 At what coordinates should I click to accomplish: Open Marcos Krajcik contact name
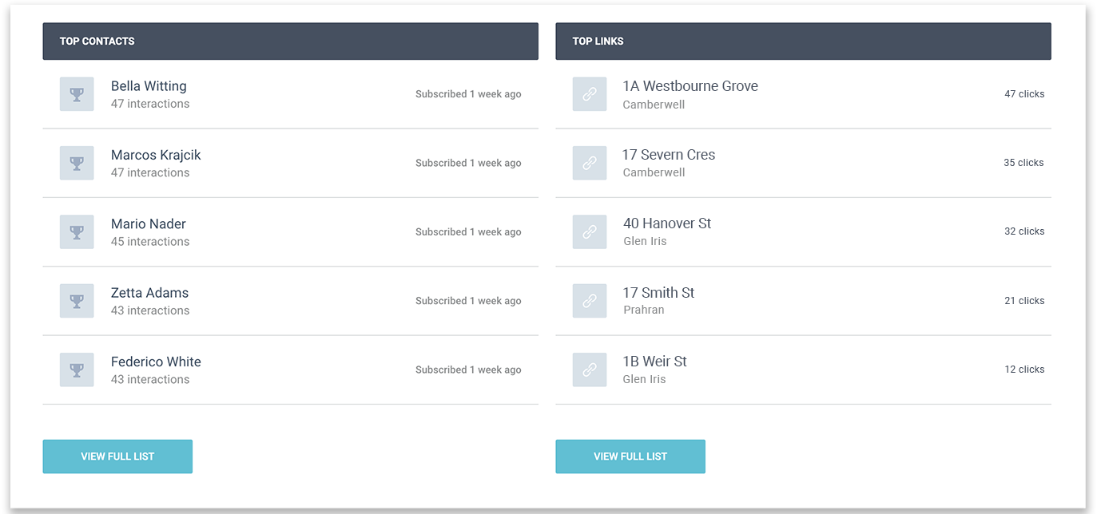point(156,155)
